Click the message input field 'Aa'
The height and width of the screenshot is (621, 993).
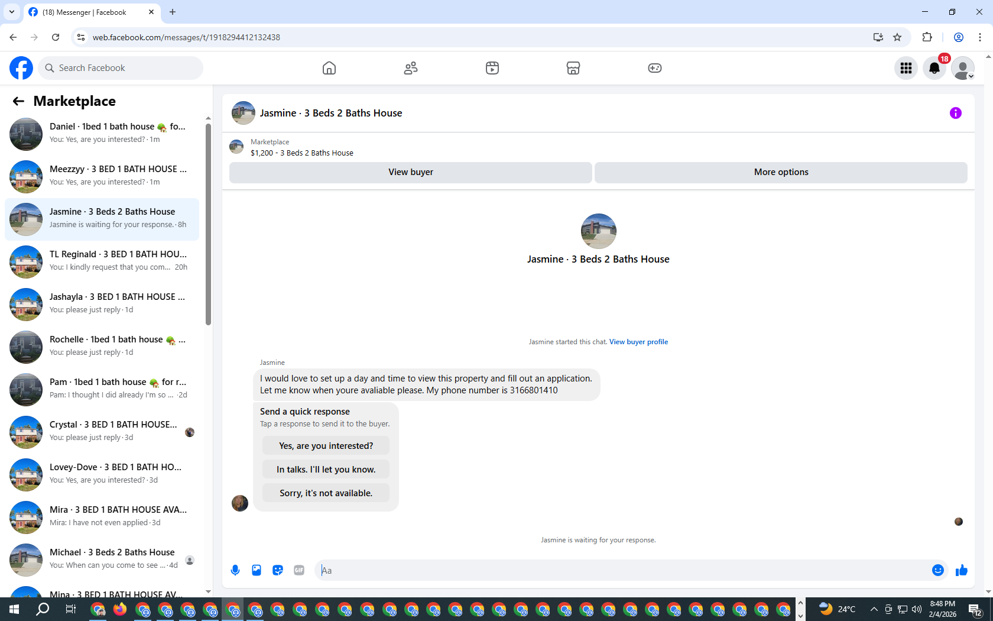[x=623, y=570]
